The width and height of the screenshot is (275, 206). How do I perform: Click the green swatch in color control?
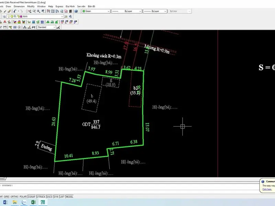click(x=84, y=11)
